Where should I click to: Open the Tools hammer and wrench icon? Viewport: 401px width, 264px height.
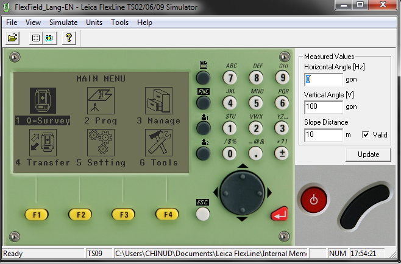coord(158,142)
